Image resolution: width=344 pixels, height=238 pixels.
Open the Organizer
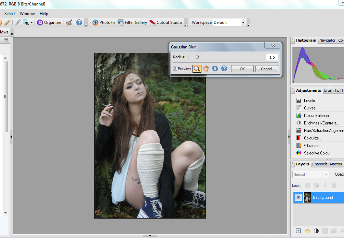tap(49, 23)
